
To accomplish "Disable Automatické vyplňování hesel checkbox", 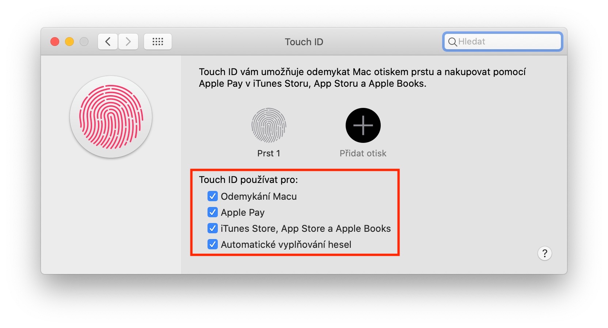I will [213, 245].
